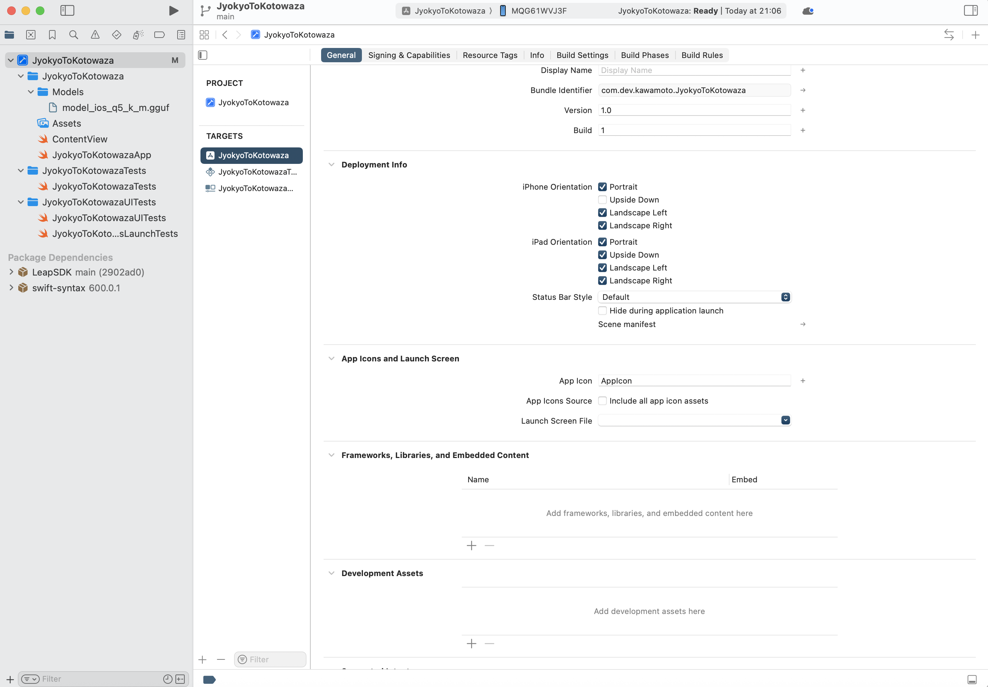This screenshot has height=687, width=988.
Task: Show the Breakpoint navigator icon
Action: click(x=159, y=35)
